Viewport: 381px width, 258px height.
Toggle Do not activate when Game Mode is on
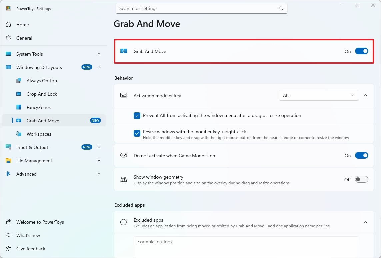click(x=362, y=155)
